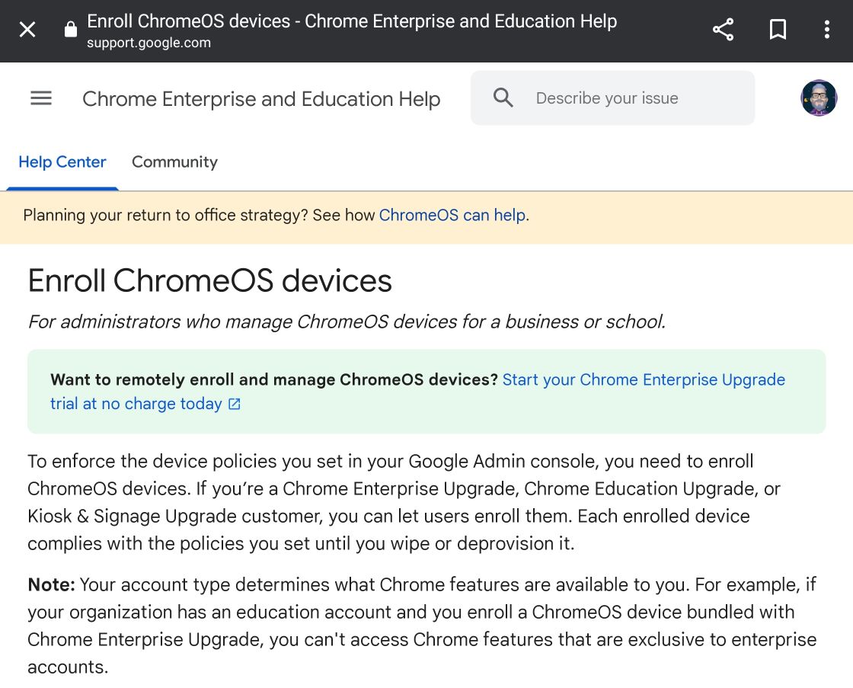Switch to the Help Center tab

tap(62, 162)
